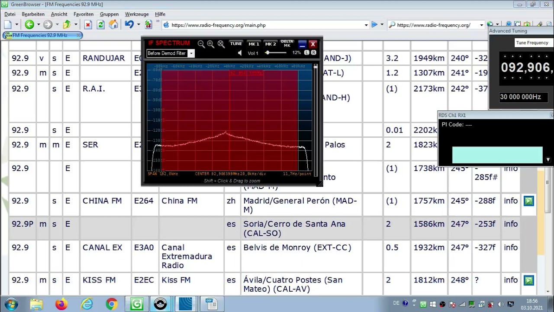Open Hilfe menu
This screenshot has height=312, width=554.
[x=160, y=14]
